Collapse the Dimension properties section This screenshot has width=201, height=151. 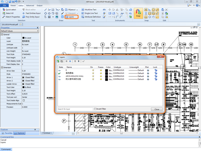(x=2, y=67)
